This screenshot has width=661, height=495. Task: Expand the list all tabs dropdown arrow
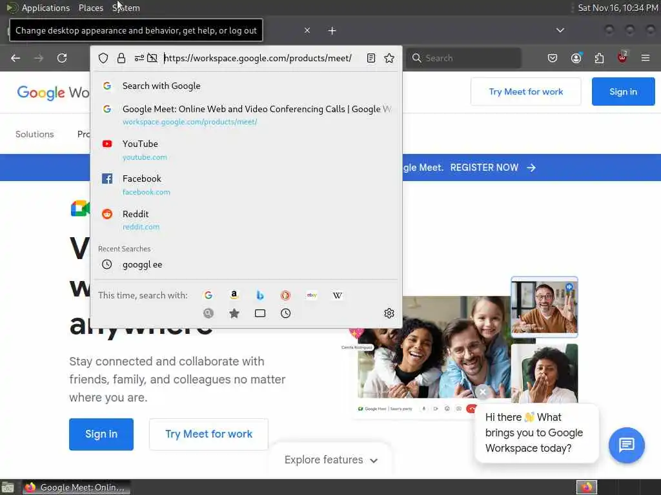[x=560, y=30]
